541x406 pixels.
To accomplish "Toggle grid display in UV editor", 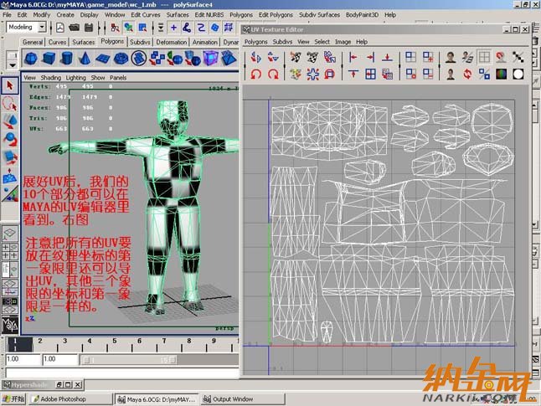I will tap(484, 57).
